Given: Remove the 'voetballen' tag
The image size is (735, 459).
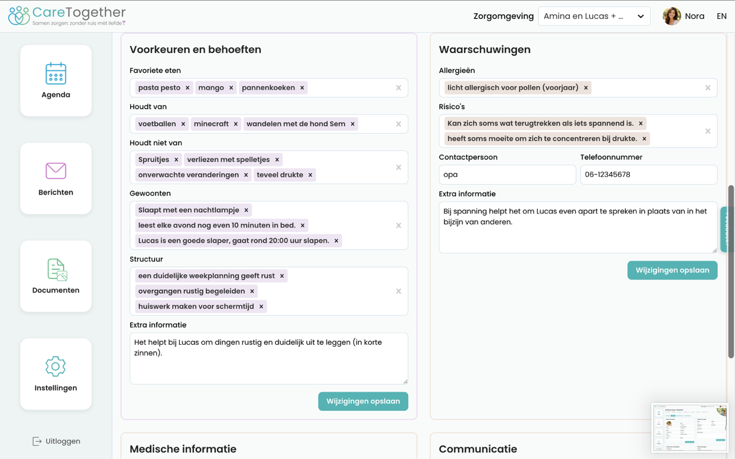Looking at the screenshot, I should click(183, 124).
